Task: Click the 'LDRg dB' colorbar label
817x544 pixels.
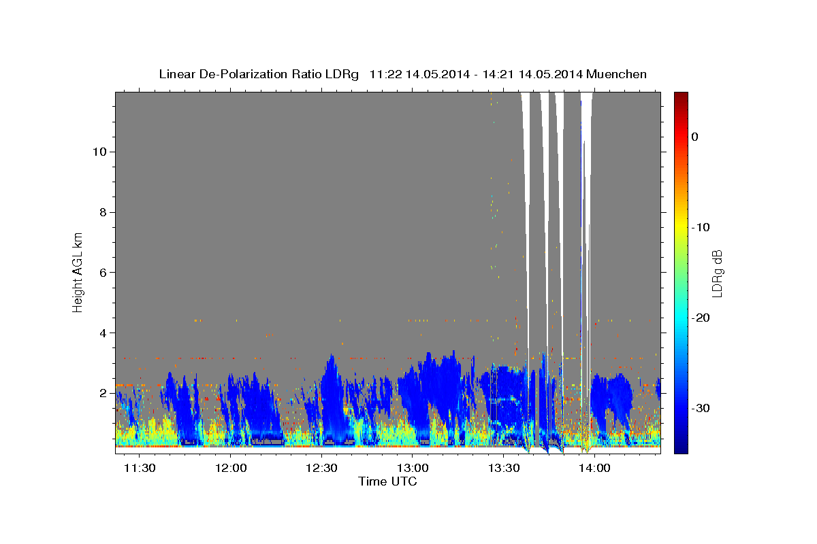Action: point(716,273)
